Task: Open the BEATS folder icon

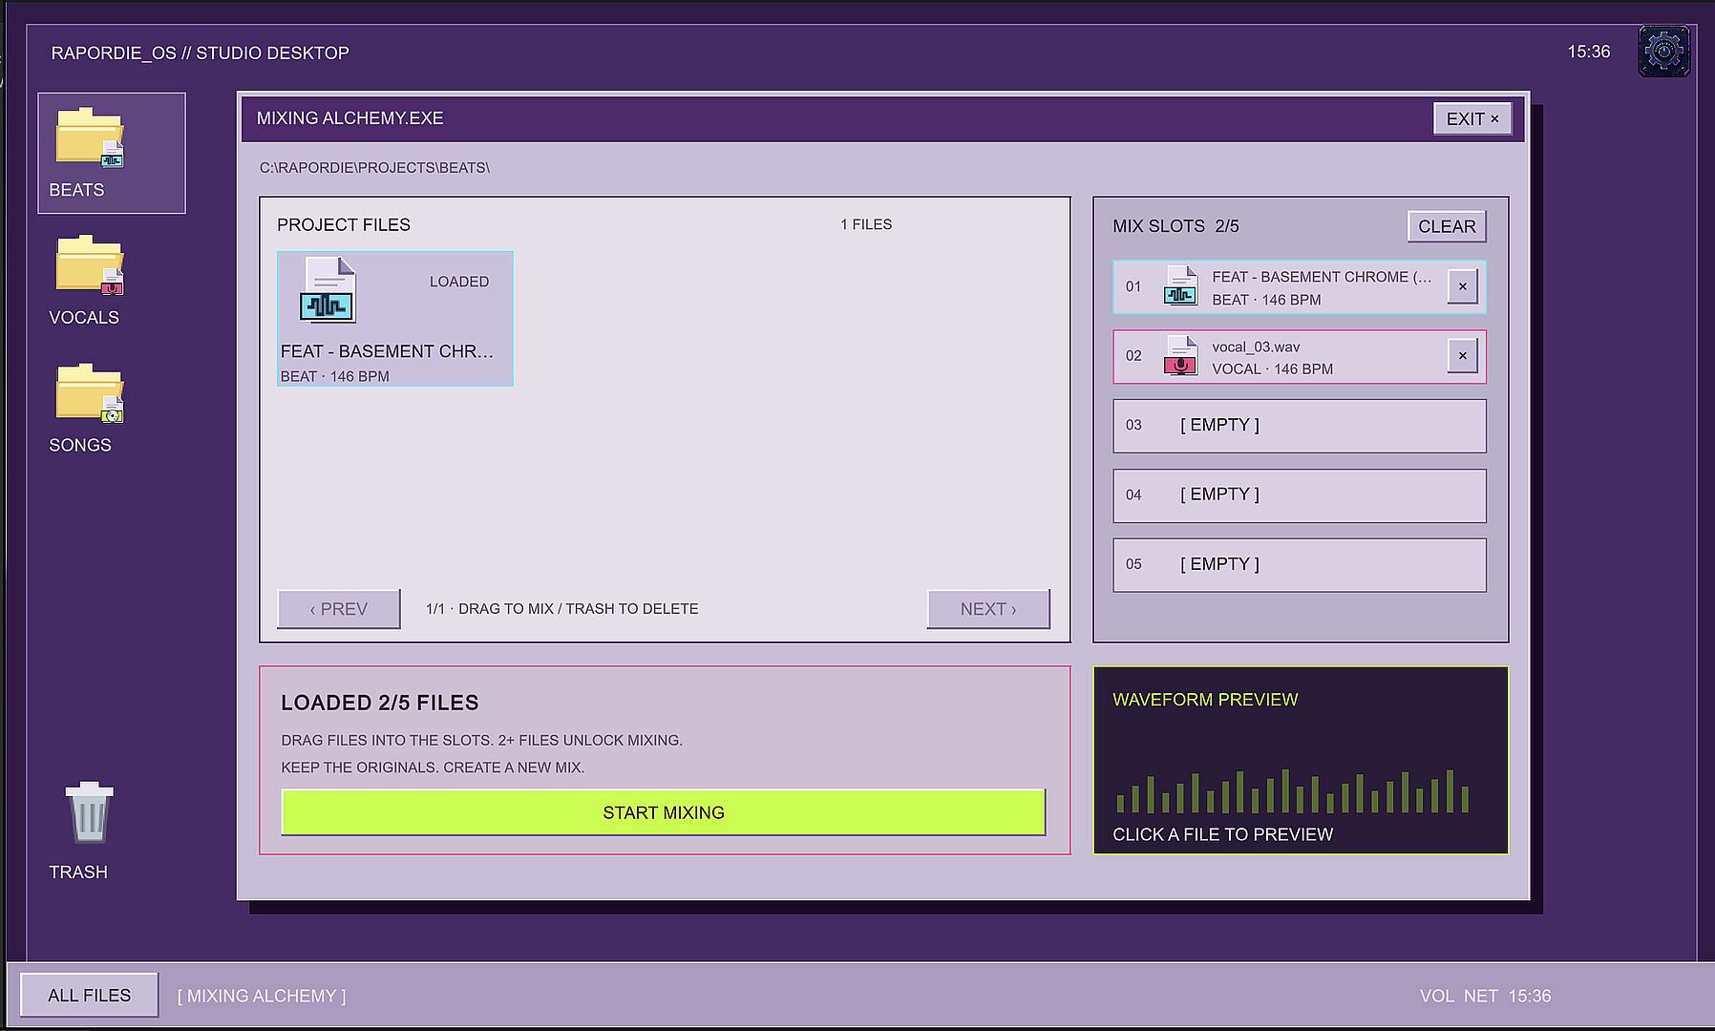Action: coord(90,137)
